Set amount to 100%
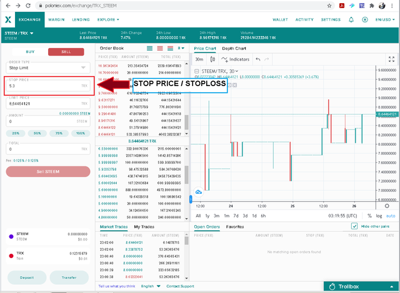The width and height of the screenshot is (400, 293). pyautogui.click(x=81, y=133)
